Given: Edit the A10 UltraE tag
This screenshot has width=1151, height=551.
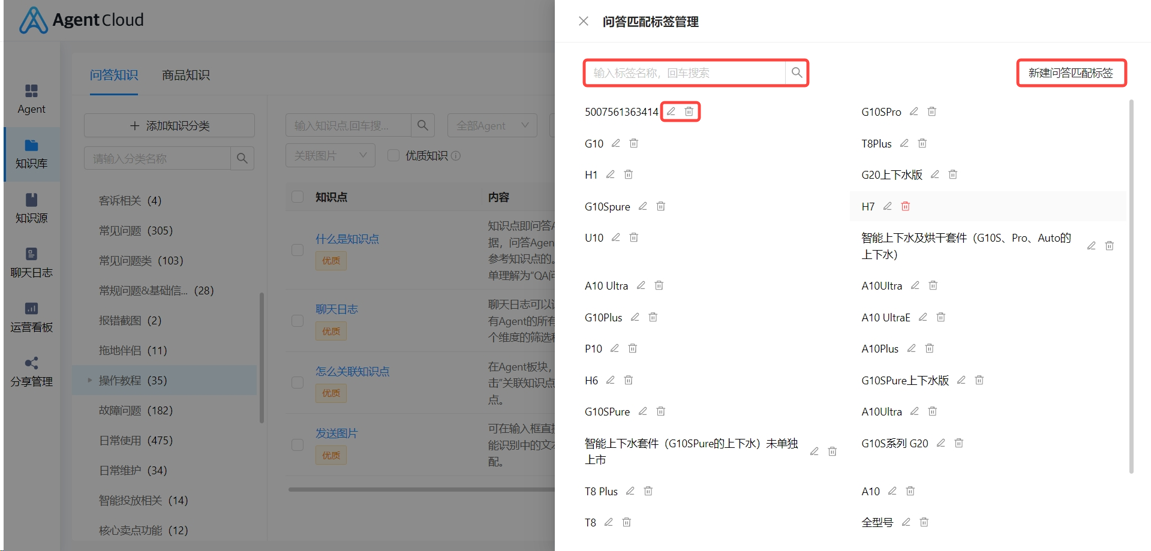Looking at the screenshot, I should (923, 317).
